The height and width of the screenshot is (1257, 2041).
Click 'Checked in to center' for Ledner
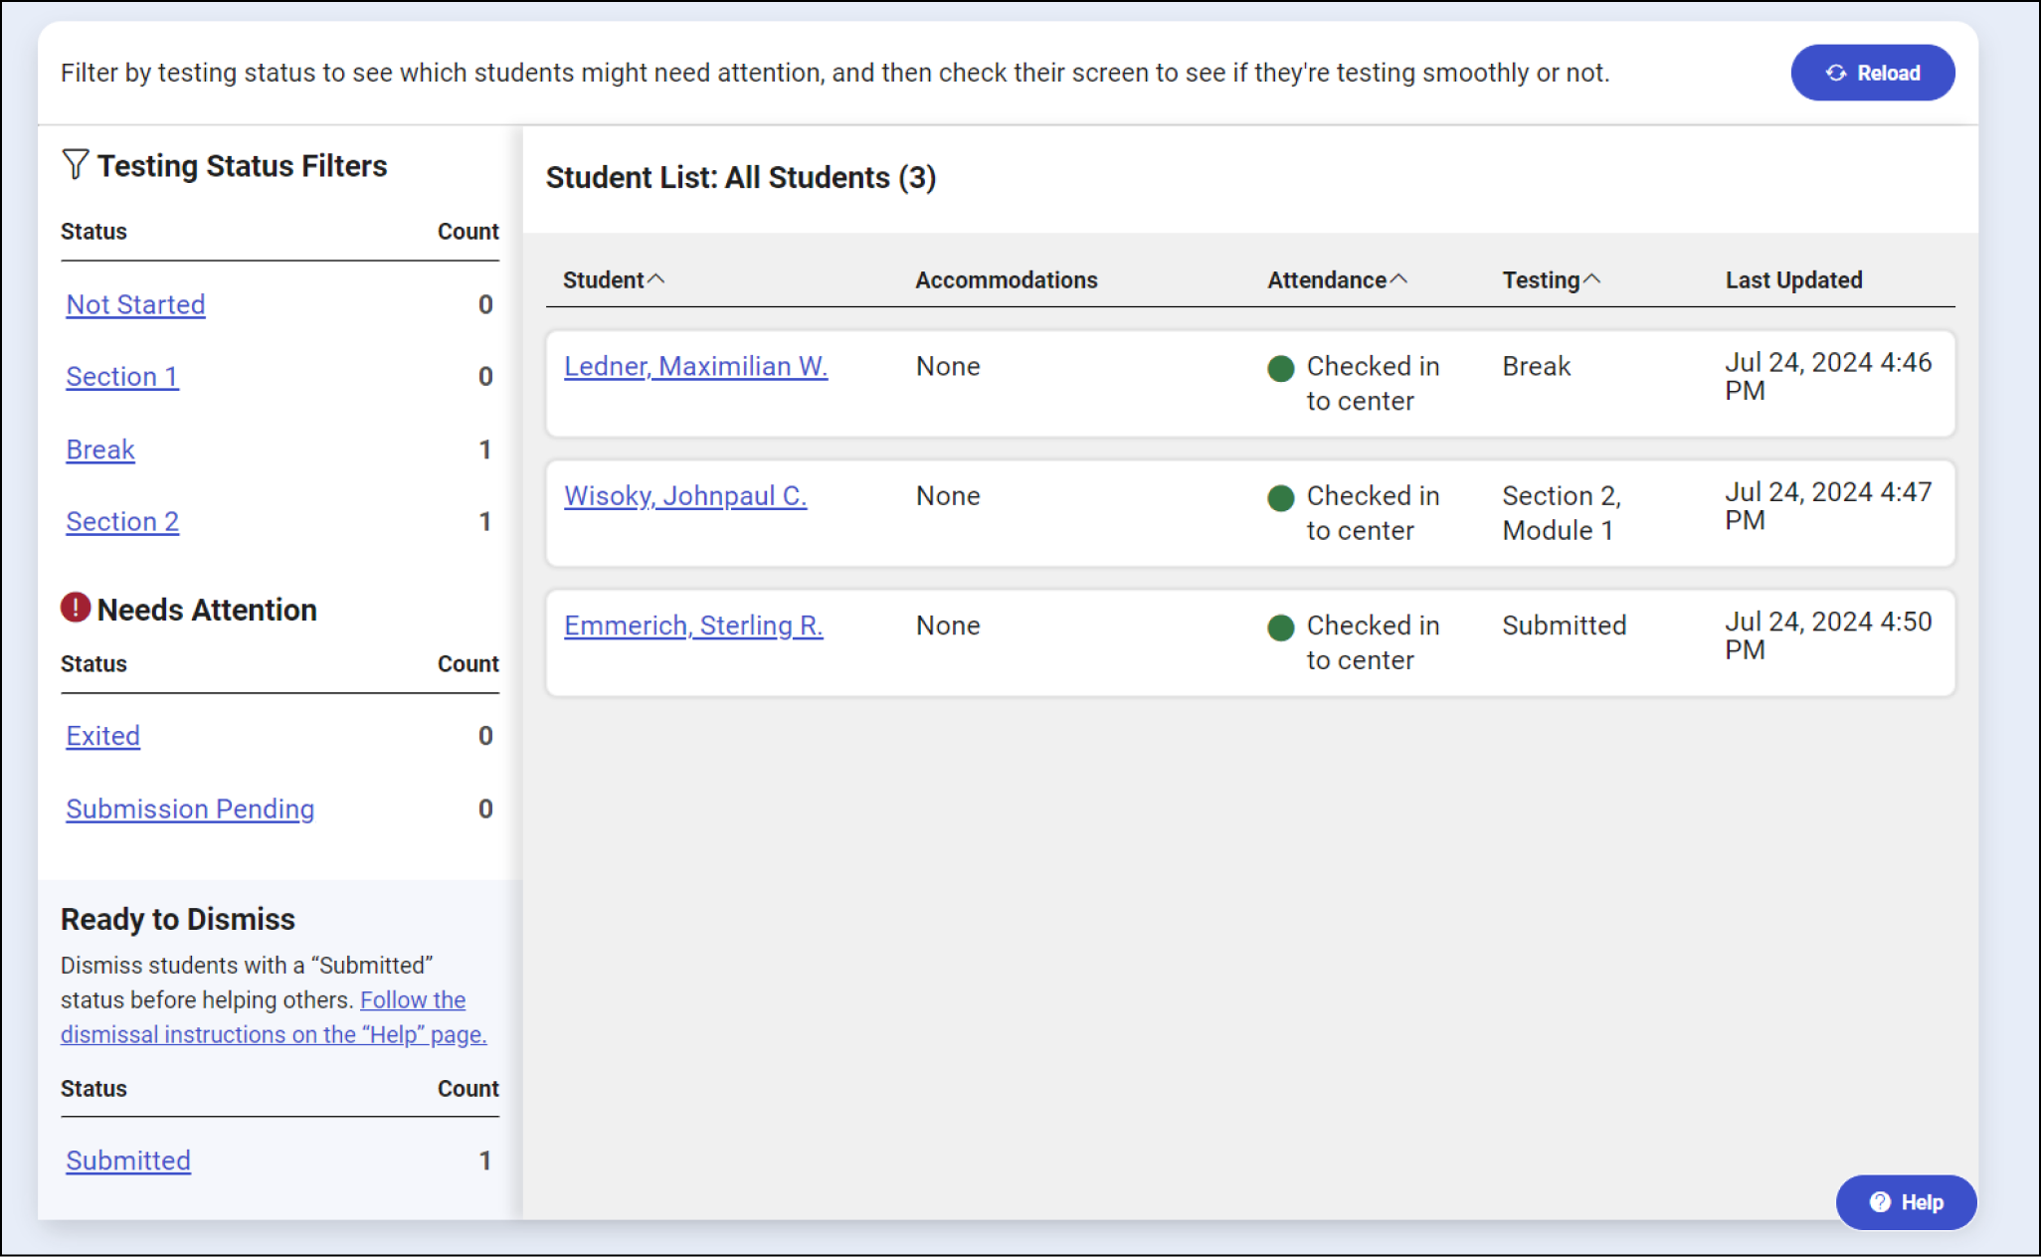point(1373,384)
